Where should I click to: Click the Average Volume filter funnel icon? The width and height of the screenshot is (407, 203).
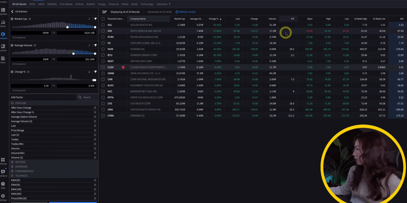coord(95,44)
